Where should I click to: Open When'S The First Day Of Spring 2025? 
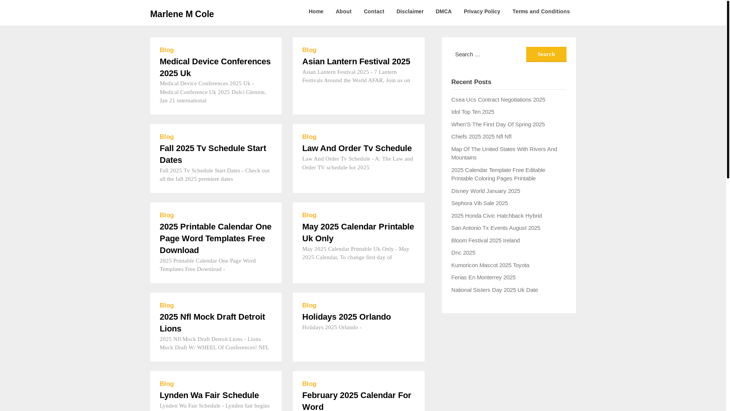[x=498, y=124]
